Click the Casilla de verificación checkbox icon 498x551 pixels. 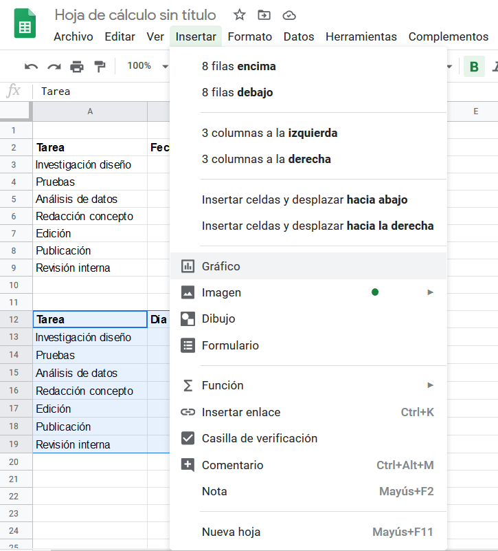(188, 438)
